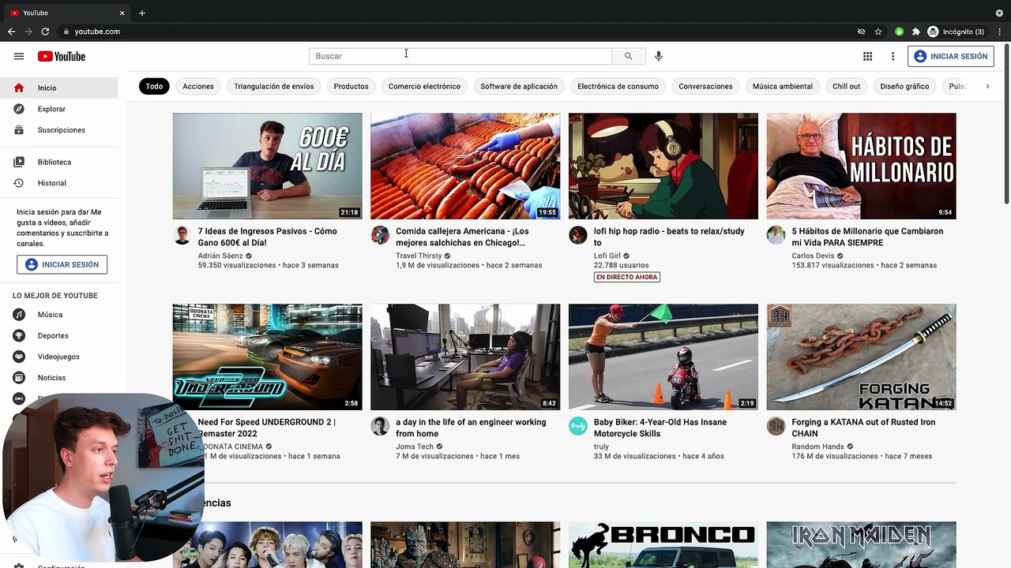Start voice search with the microphone
This screenshot has height=568, width=1011.
point(659,56)
